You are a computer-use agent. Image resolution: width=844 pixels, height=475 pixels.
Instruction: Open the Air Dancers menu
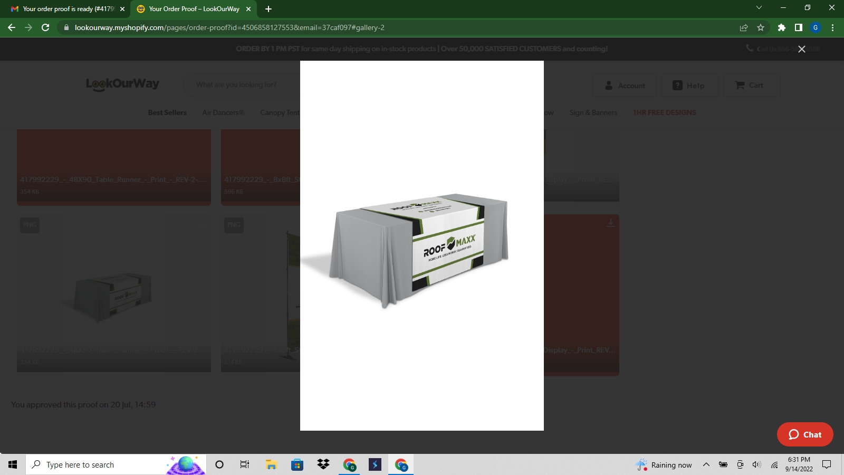tap(223, 112)
